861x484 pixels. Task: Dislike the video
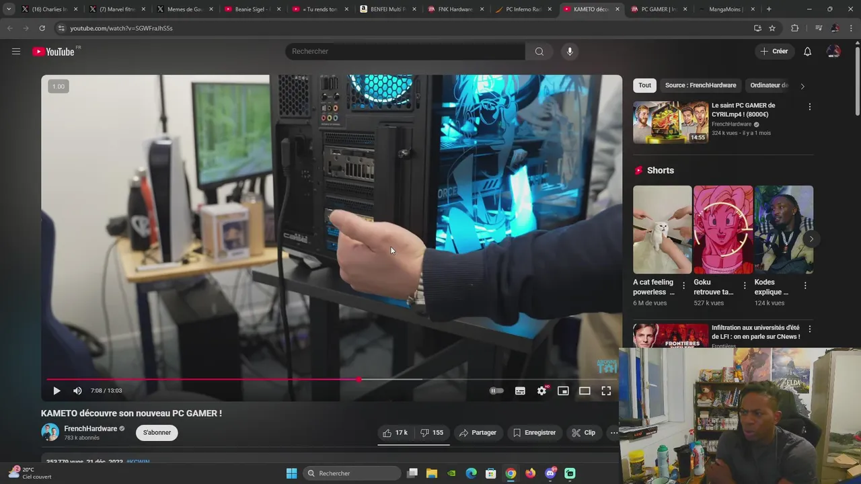tap(431, 433)
